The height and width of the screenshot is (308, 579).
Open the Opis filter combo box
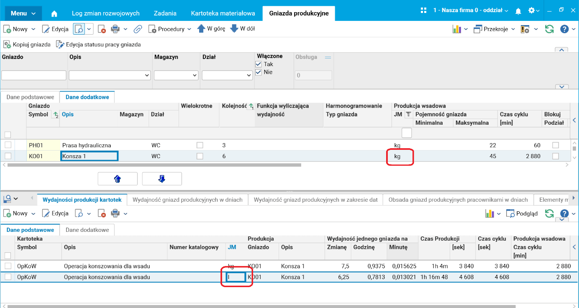(x=110, y=75)
